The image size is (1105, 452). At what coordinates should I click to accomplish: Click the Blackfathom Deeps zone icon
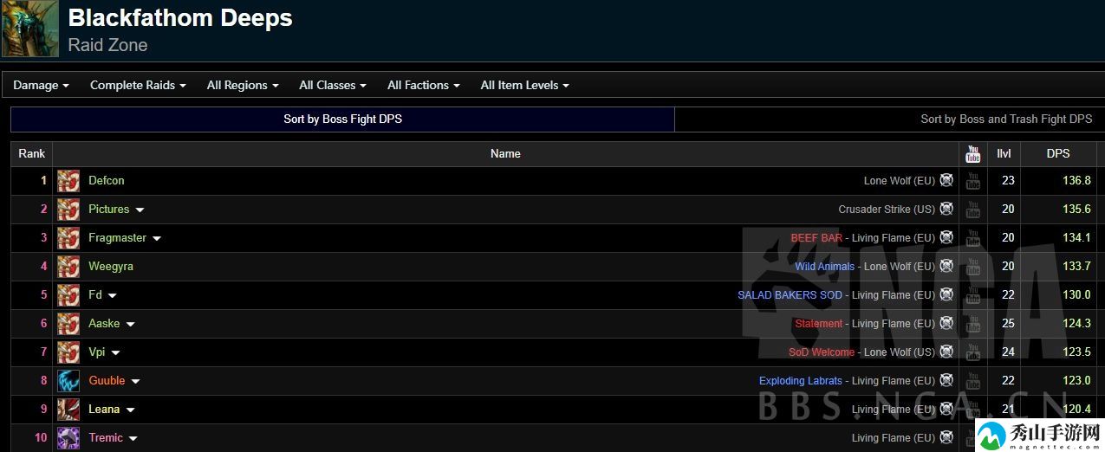click(x=30, y=29)
